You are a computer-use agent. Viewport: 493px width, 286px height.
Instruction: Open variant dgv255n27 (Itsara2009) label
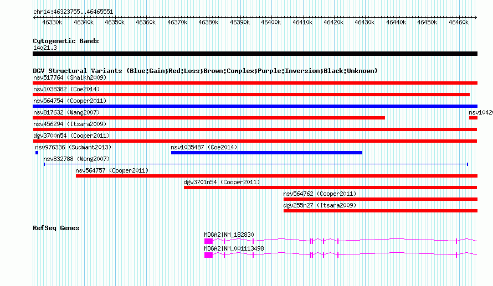coord(320,205)
